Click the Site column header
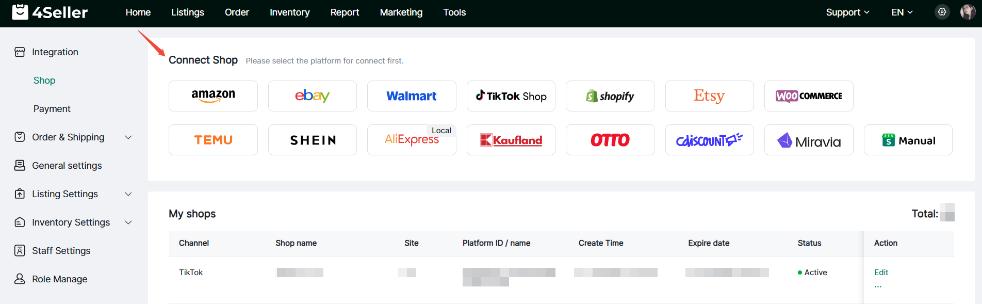Screen dimensions: 982x304 412,243
